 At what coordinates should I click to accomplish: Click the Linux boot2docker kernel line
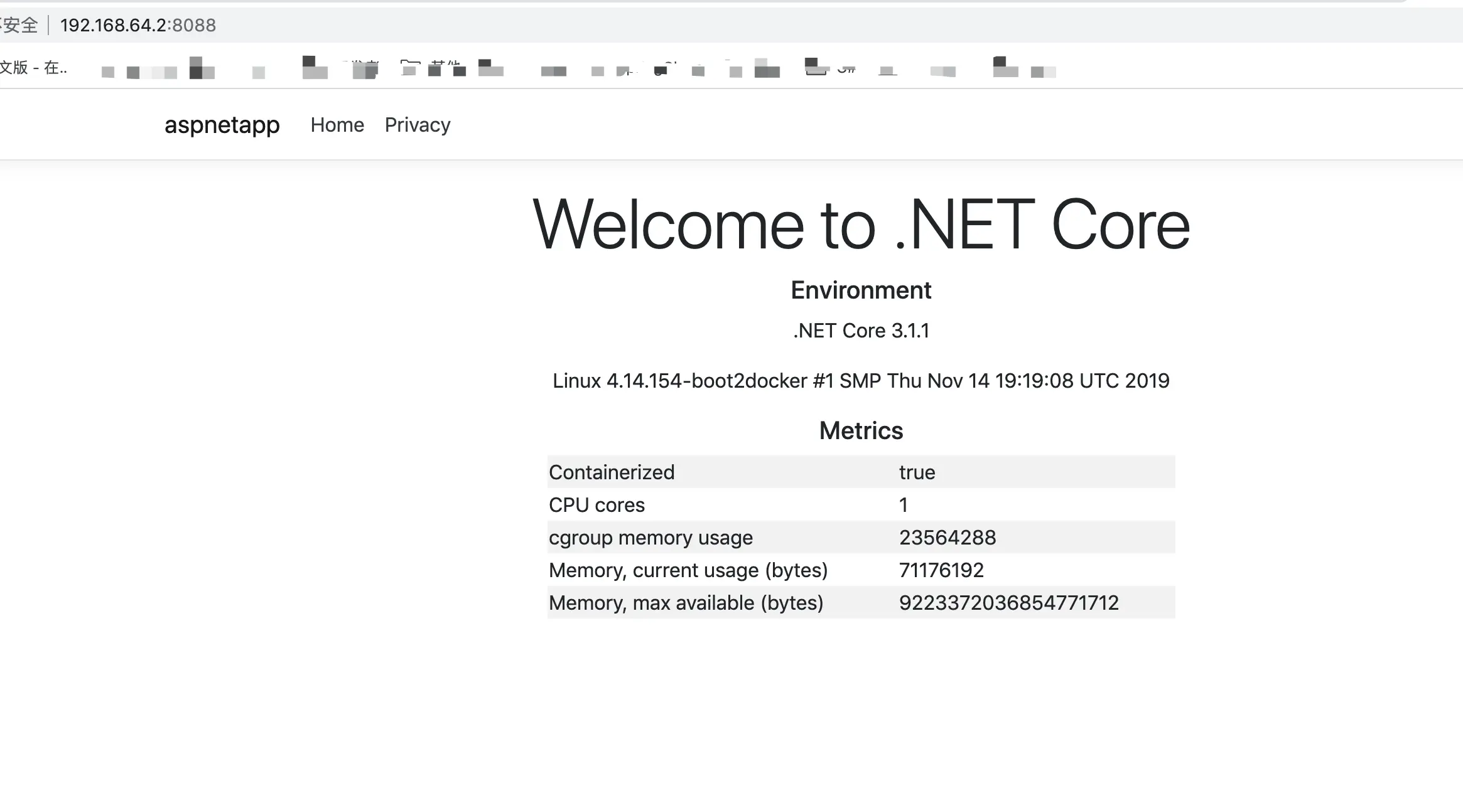pos(861,381)
